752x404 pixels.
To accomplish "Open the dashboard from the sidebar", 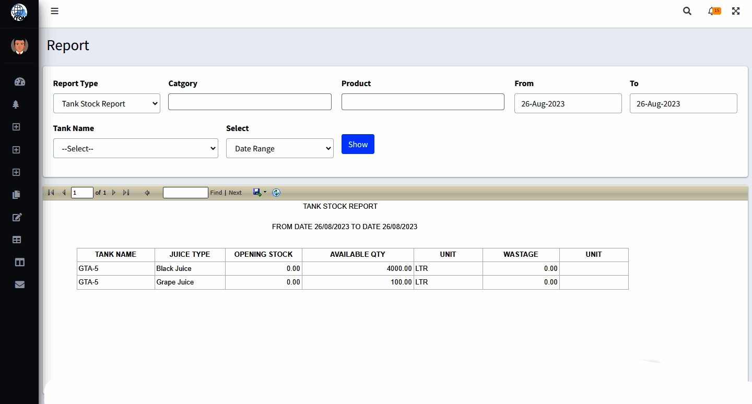I will tap(19, 81).
